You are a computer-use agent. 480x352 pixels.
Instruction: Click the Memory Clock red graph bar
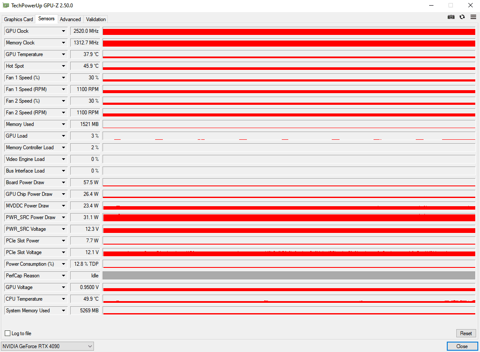coord(289,43)
